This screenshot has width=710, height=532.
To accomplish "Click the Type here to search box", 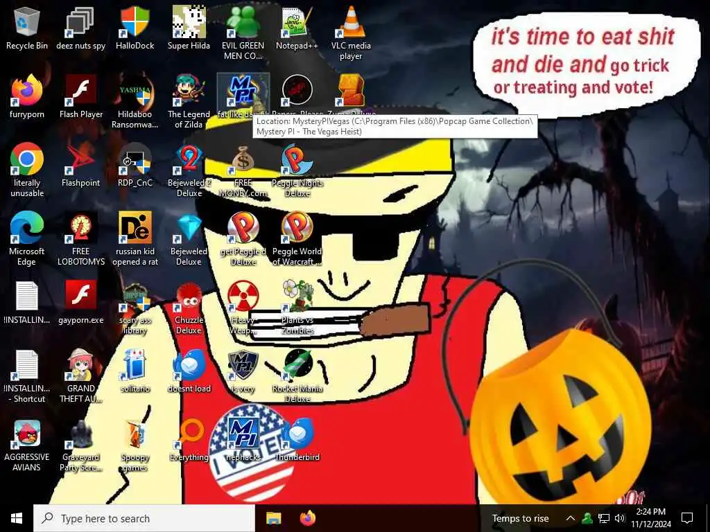I will click(144, 518).
